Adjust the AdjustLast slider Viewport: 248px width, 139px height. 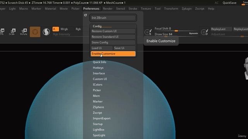point(229,35)
